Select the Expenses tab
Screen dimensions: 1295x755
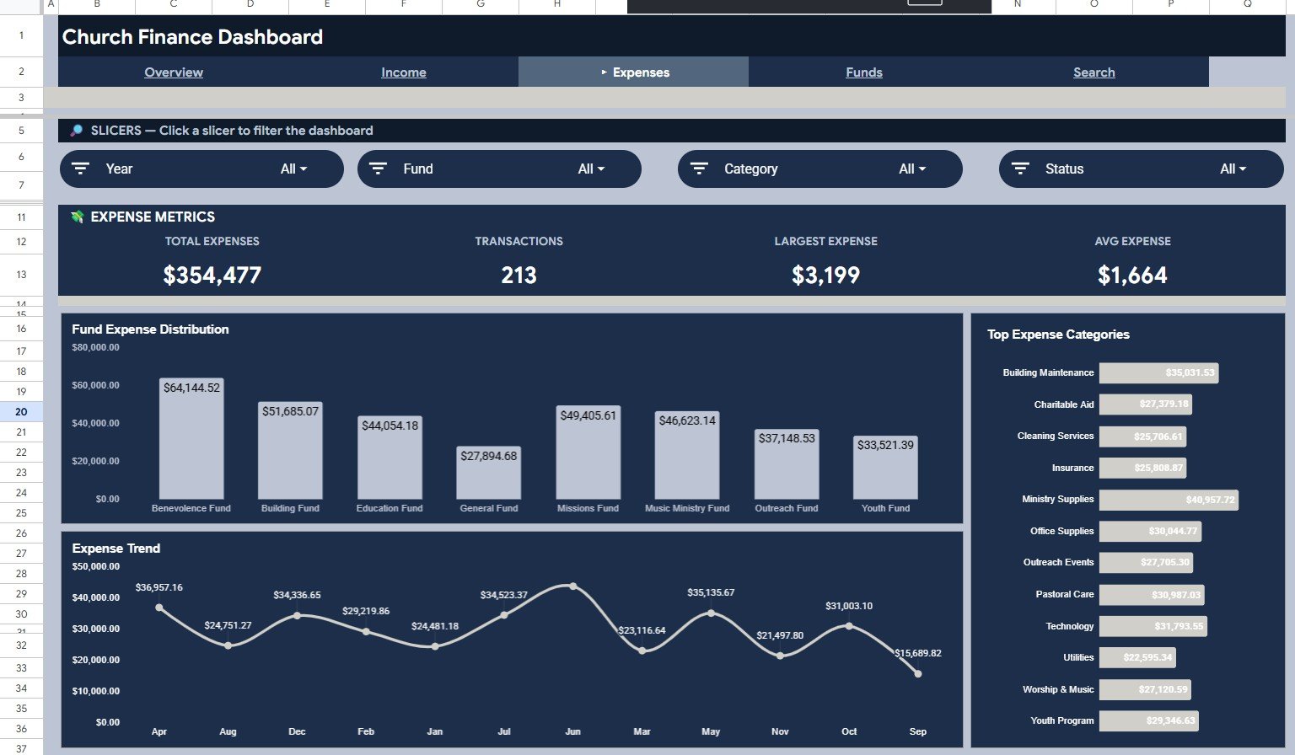click(634, 72)
